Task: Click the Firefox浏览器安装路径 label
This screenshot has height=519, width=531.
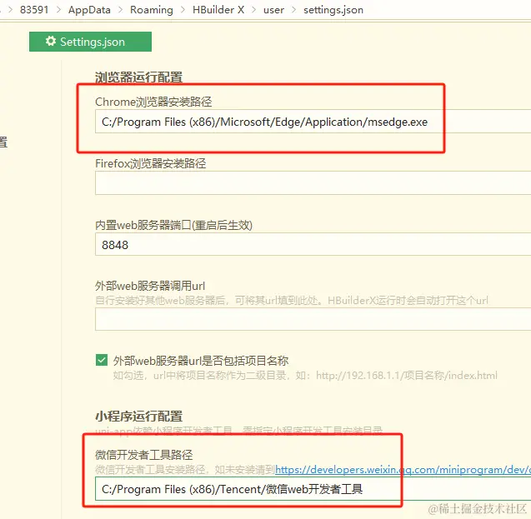Action: click(151, 164)
